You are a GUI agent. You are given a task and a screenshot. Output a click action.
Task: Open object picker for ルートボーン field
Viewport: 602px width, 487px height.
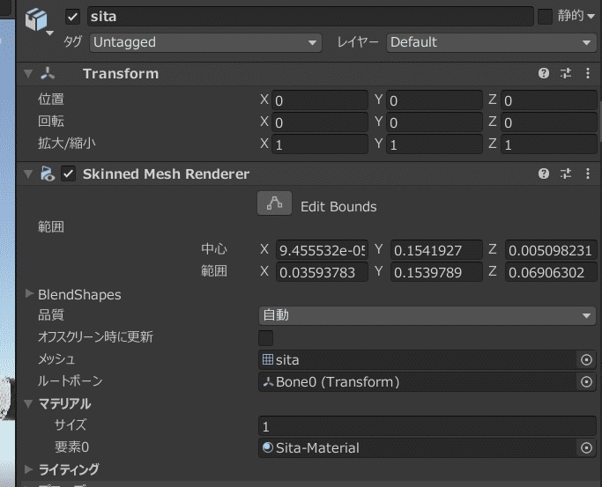click(586, 382)
